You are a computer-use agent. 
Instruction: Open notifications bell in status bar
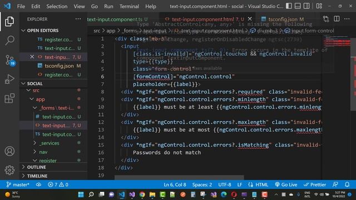(347, 184)
